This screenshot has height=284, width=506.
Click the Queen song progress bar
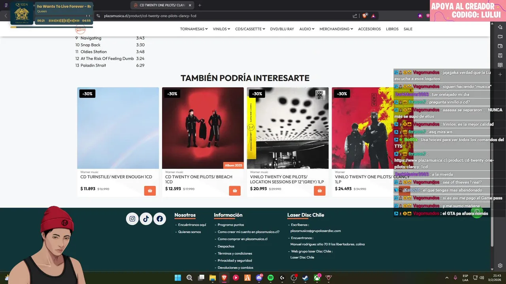click(52, 27)
